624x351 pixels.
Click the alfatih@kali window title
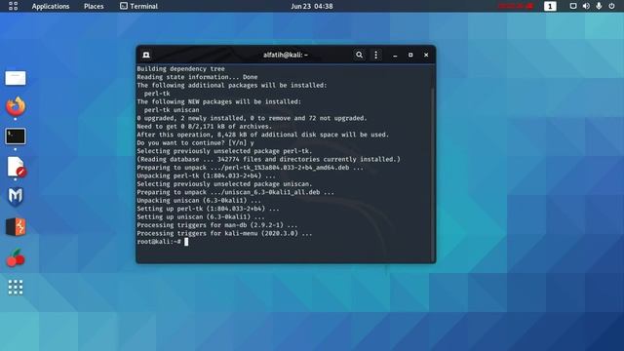[x=286, y=55]
